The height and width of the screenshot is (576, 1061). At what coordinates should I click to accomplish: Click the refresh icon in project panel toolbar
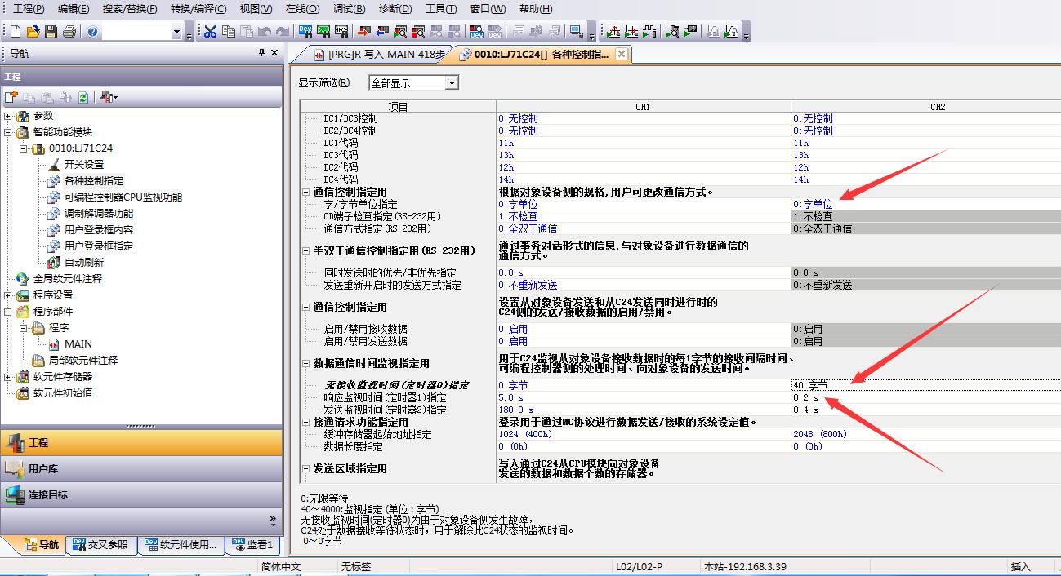[83, 97]
